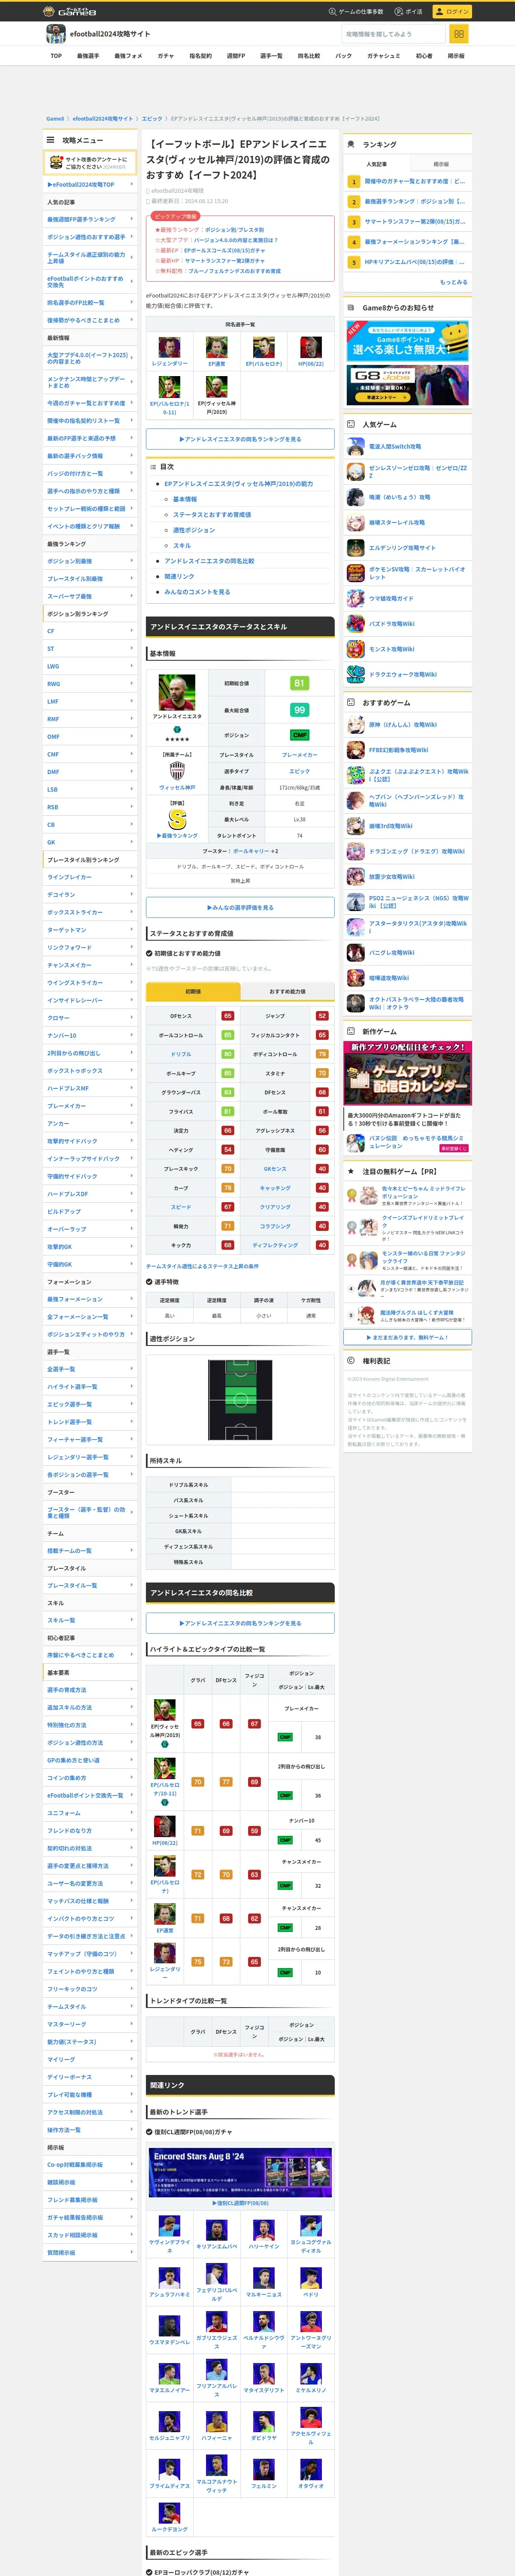The width and height of the screenshot is (515, 2576).
Task: Click the みんなの選手評価を見る button
Action: [240, 907]
